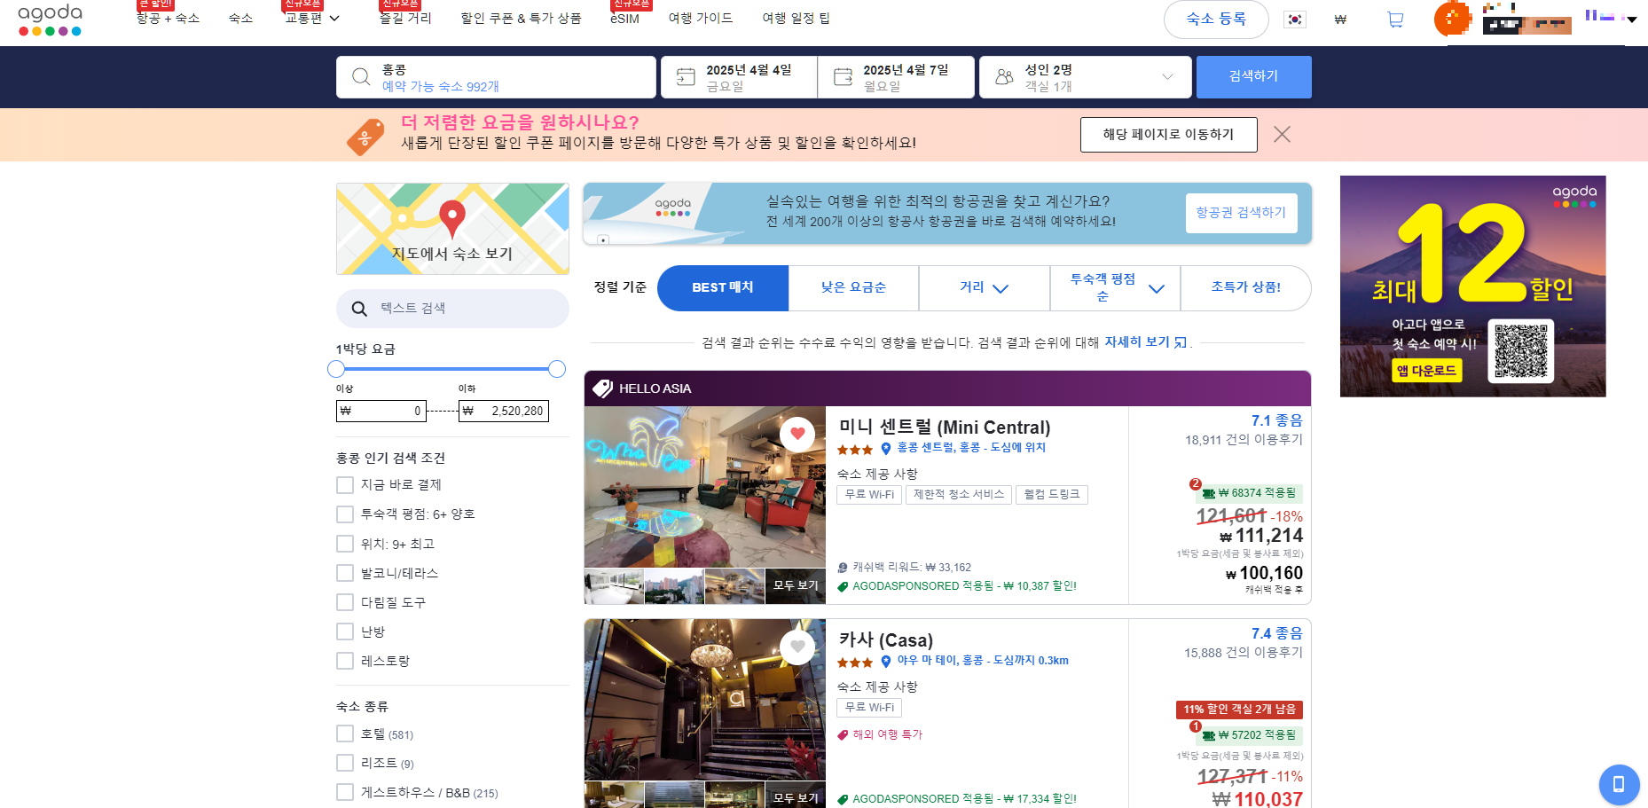Screen dimensions: 1648x808
Task: Open the account menu arrow
Action: (1631, 20)
